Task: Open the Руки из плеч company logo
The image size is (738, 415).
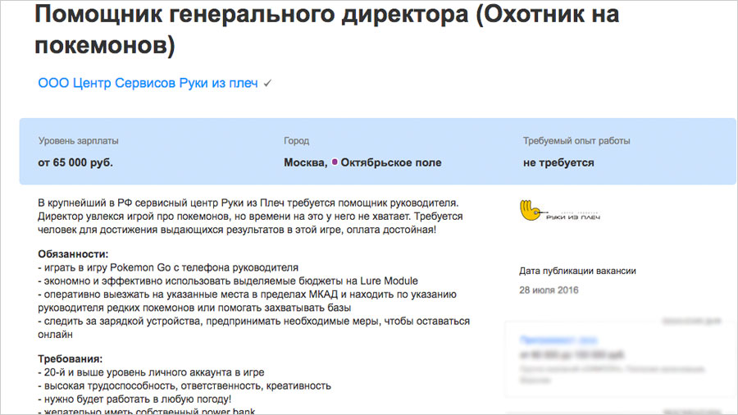Action: click(x=559, y=210)
